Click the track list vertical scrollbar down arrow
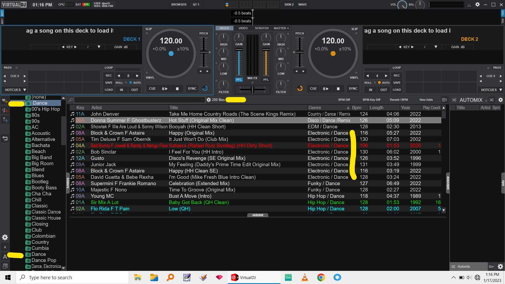This screenshot has width=505, height=284. tap(444, 210)
